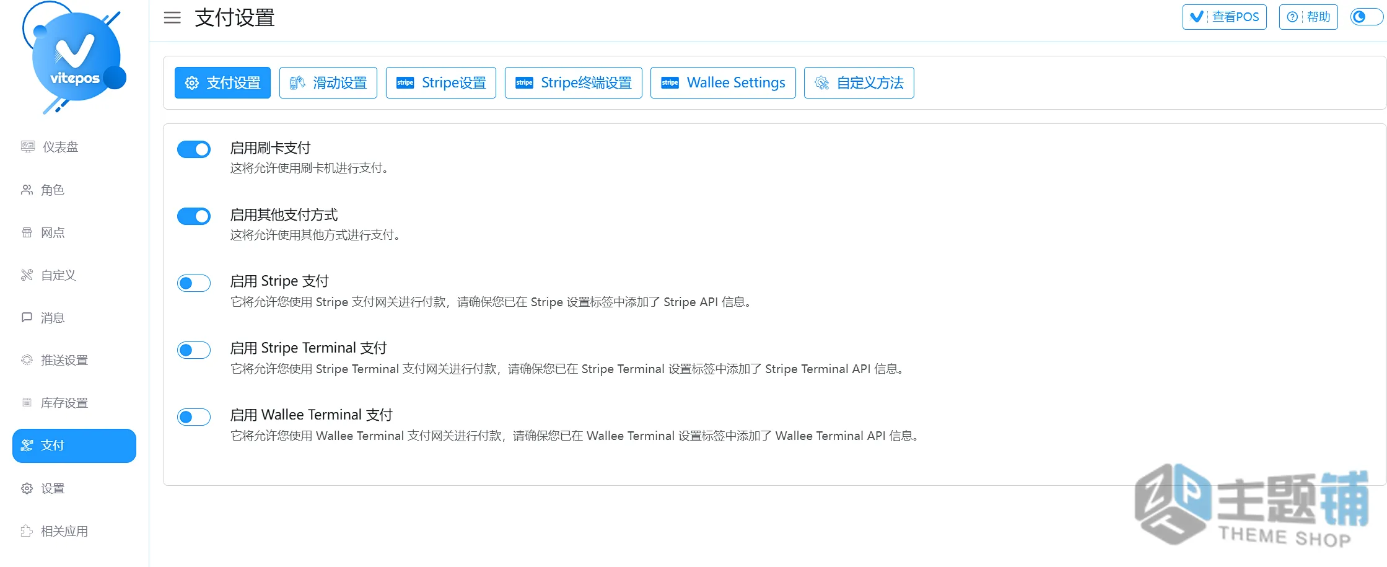
Task: Toggle dark mode switch in the top right
Action: pyautogui.click(x=1367, y=17)
